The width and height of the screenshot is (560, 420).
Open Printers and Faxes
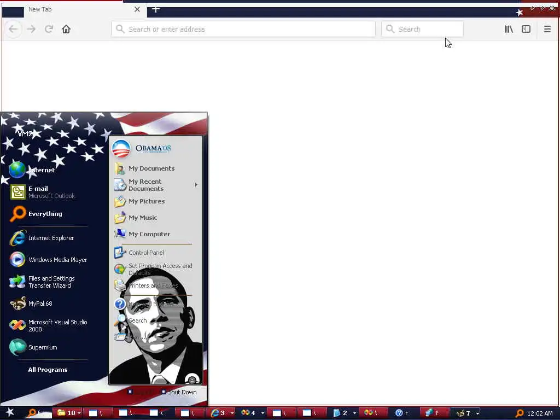(146, 285)
